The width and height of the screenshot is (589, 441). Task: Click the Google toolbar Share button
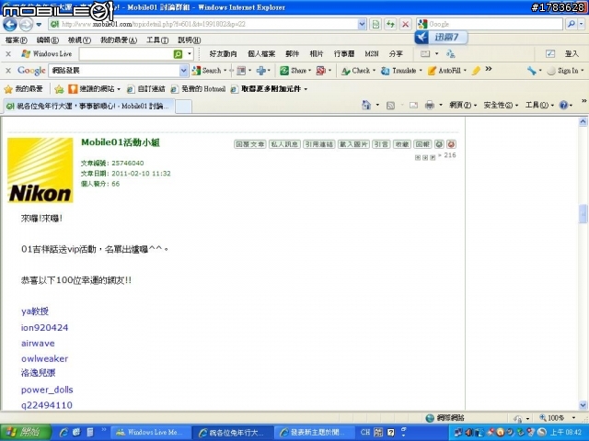click(x=294, y=71)
